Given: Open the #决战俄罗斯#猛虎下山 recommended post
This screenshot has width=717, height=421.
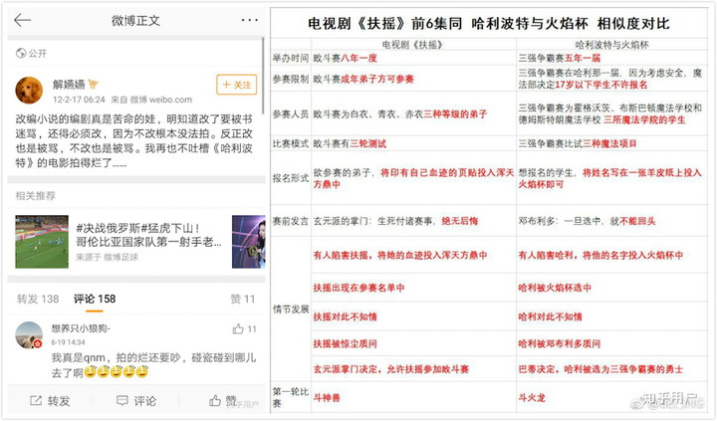Looking at the screenshot, I should tap(148, 235).
